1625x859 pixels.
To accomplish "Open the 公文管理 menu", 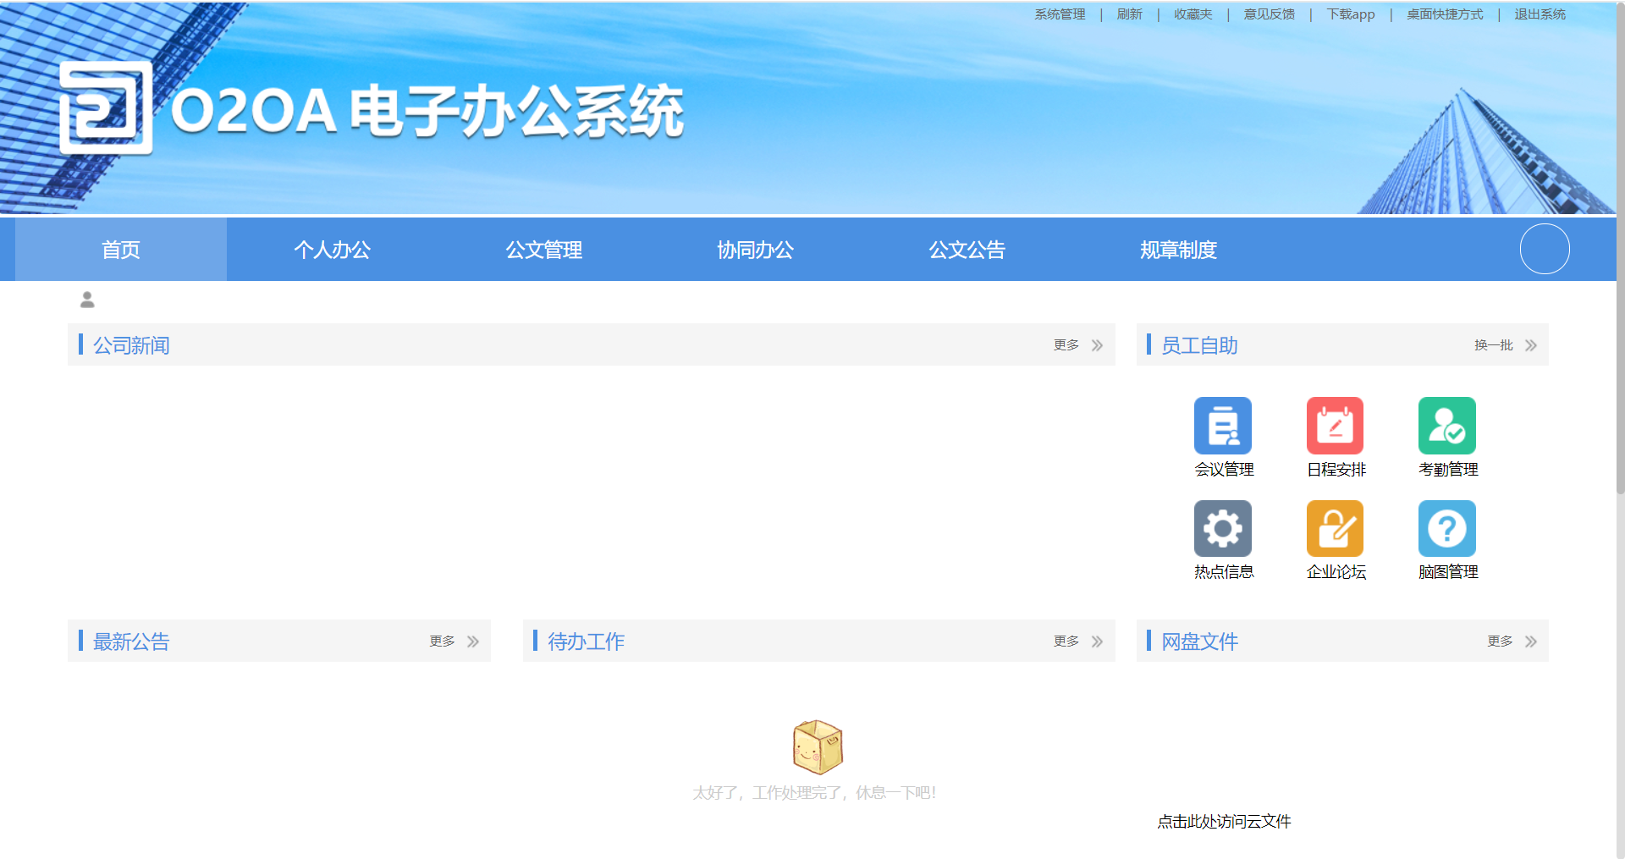I will tap(544, 250).
